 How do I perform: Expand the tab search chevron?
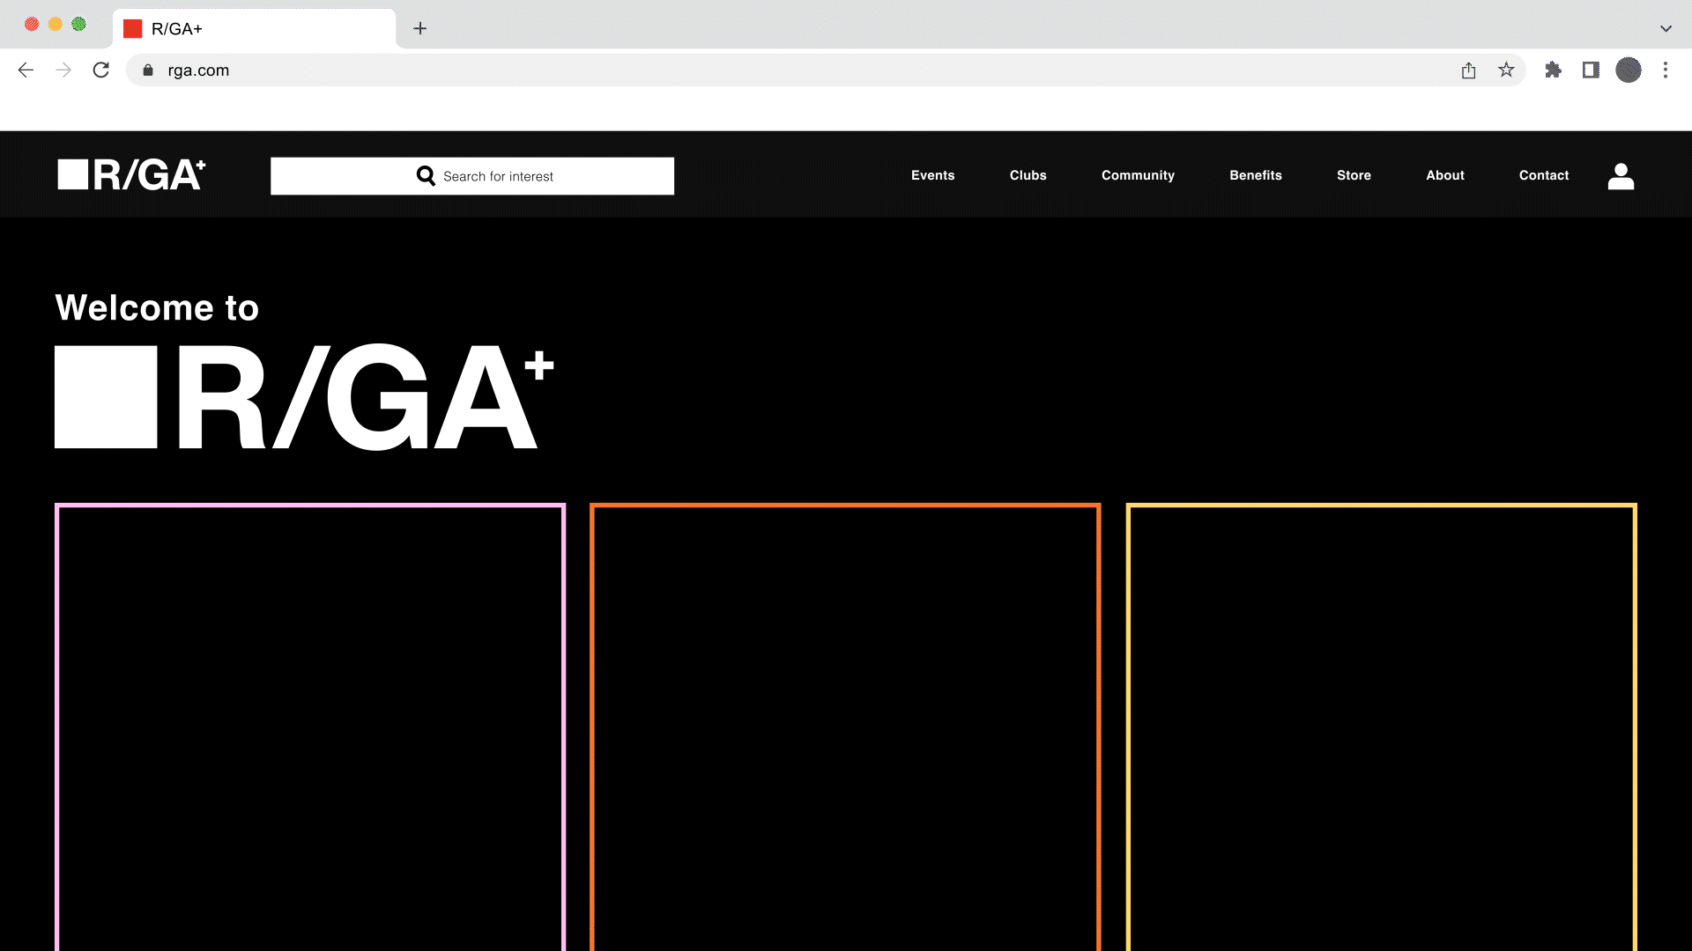coord(1666,28)
